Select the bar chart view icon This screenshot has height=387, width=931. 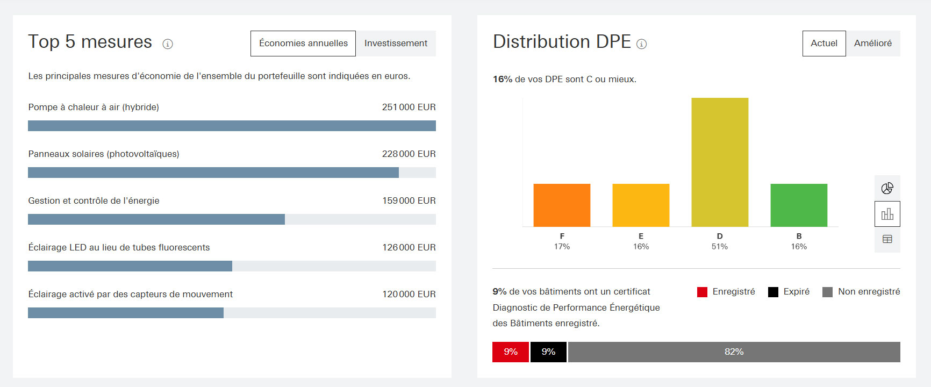coord(887,214)
